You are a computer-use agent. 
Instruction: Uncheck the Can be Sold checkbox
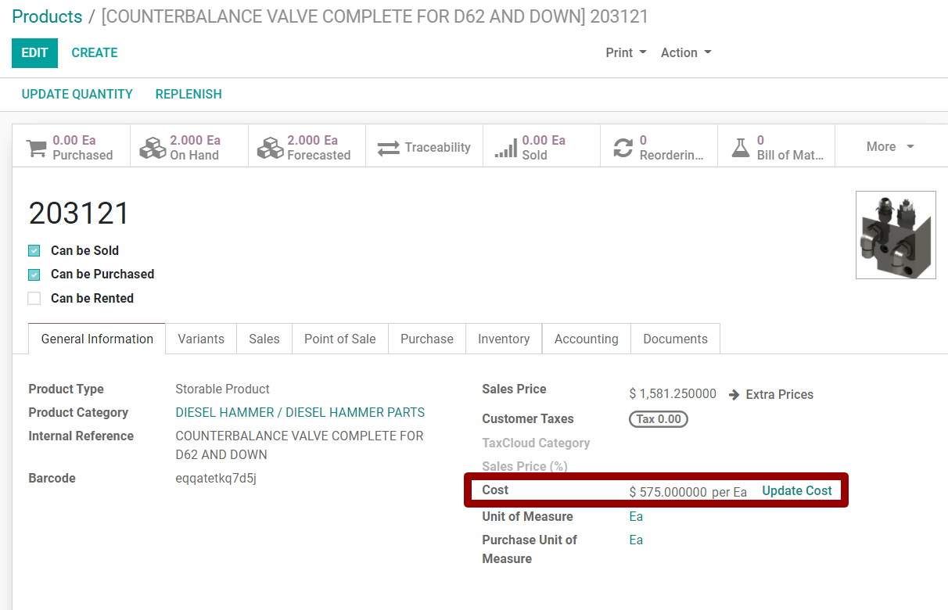coord(34,250)
